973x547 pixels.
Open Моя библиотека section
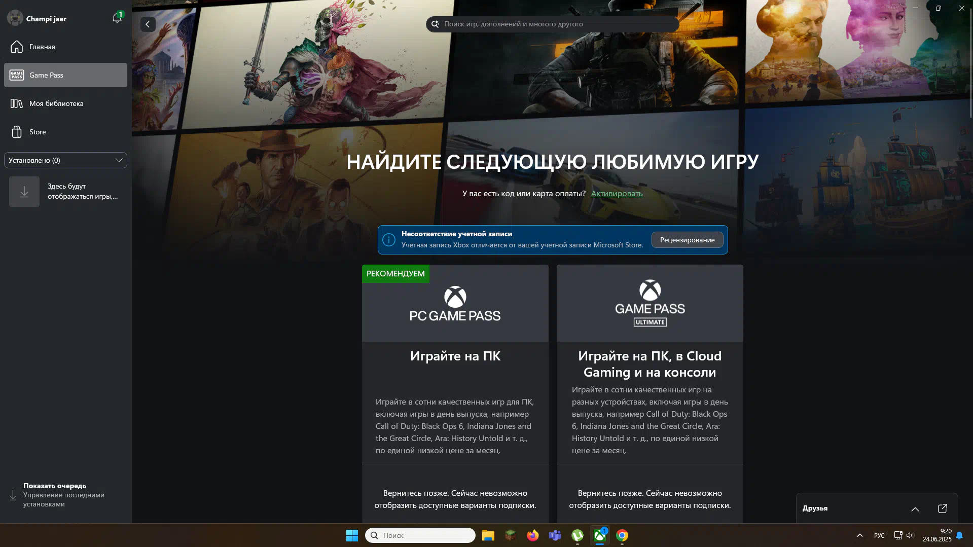coord(65,103)
